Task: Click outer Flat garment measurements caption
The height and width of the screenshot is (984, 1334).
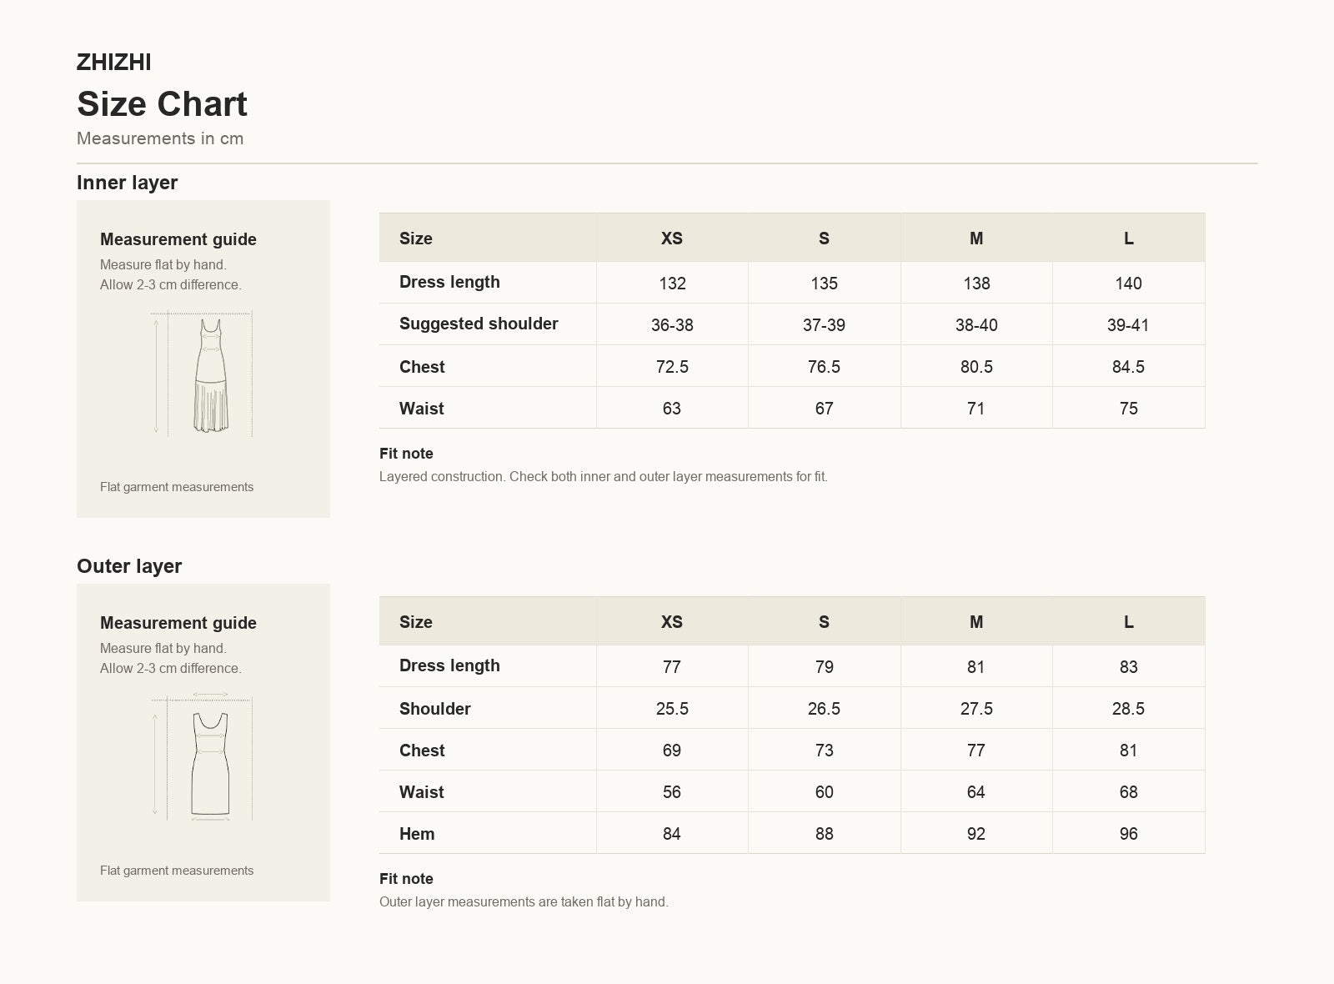Action: pos(177,871)
